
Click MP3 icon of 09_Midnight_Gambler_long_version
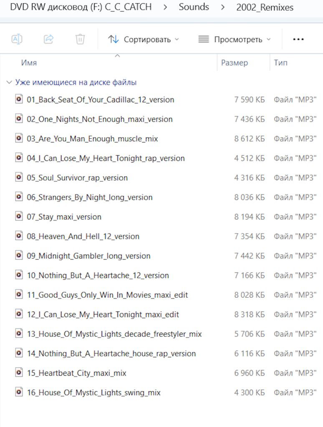click(19, 255)
